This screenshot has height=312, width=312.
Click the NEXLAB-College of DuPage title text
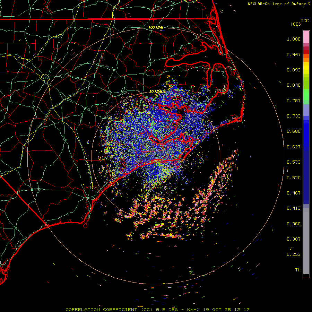click(277, 4)
